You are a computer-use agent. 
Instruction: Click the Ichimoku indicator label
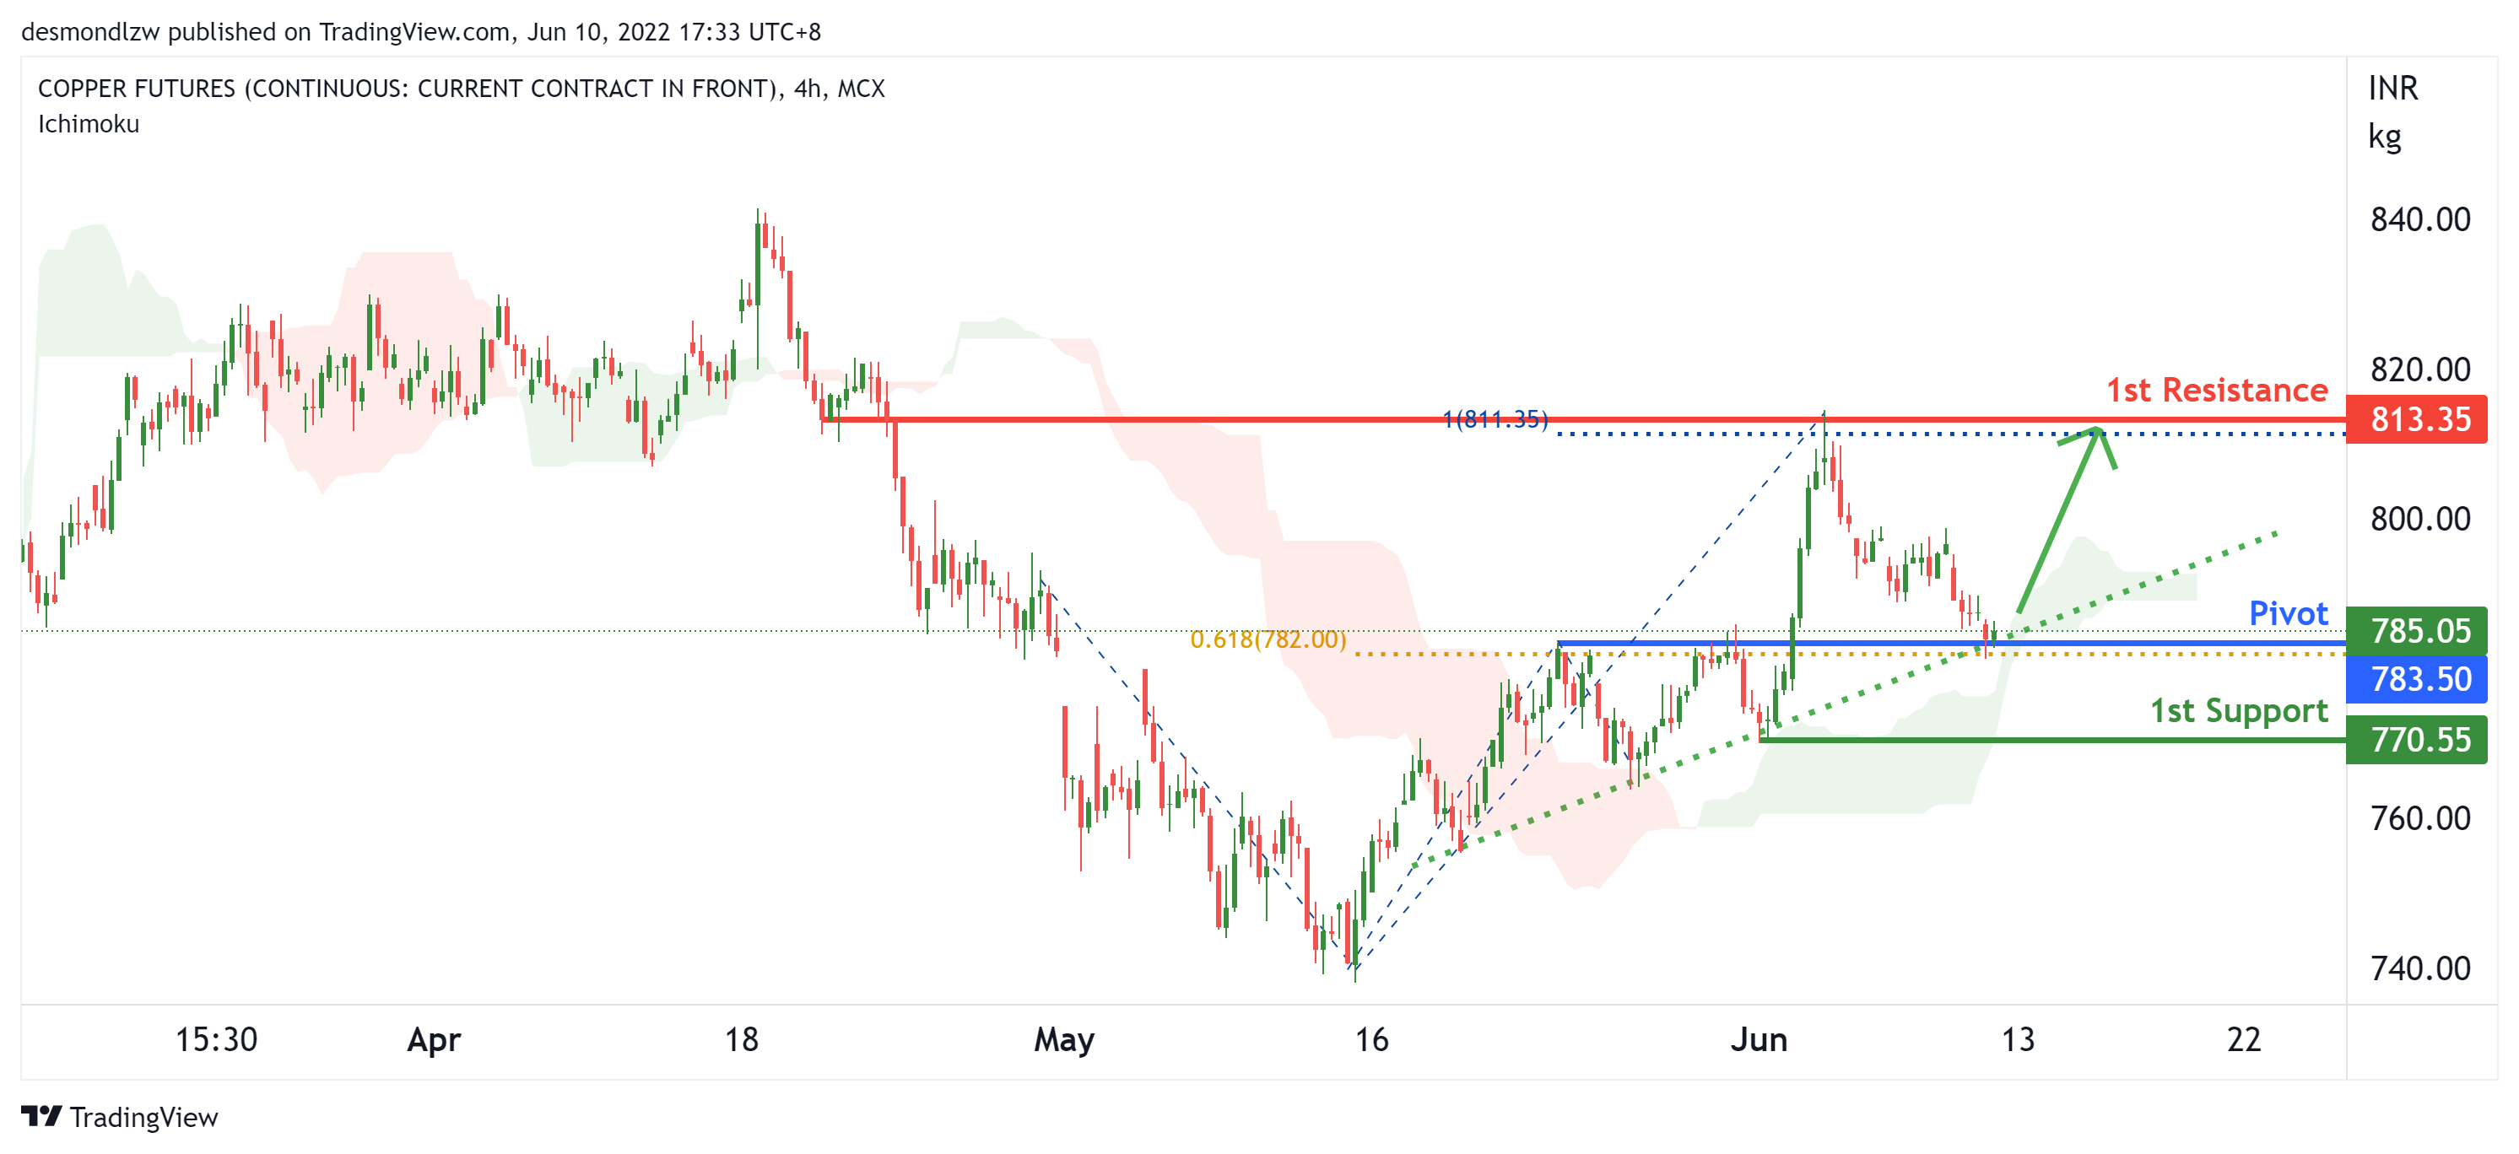(89, 124)
